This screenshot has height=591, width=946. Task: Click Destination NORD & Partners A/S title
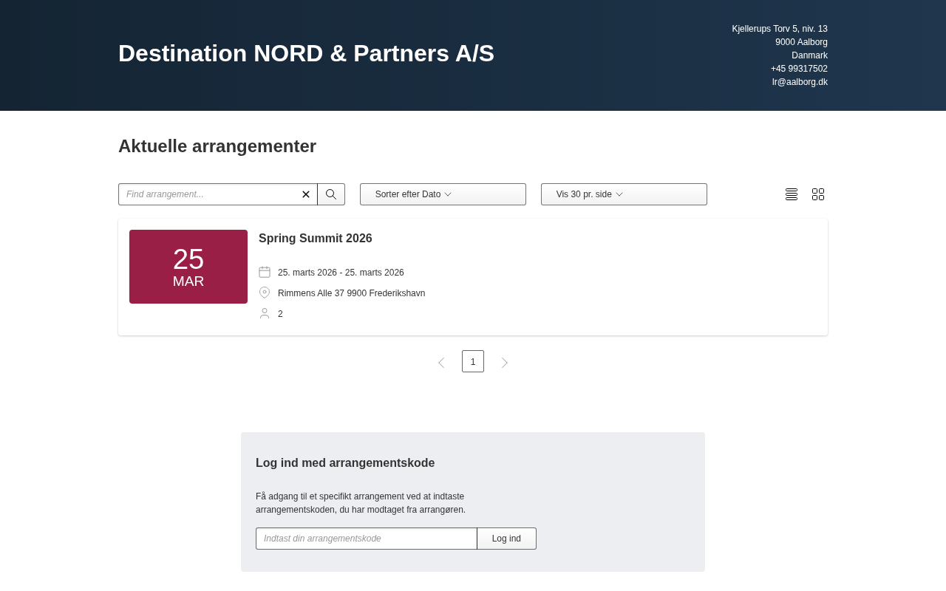[x=306, y=53]
